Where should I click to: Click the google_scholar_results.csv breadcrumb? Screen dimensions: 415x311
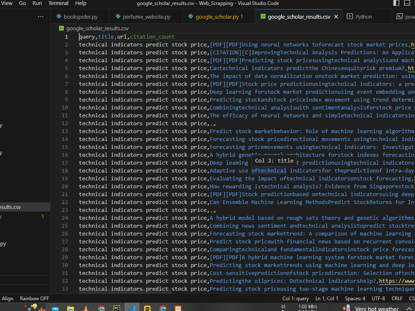(x=98, y=28)
